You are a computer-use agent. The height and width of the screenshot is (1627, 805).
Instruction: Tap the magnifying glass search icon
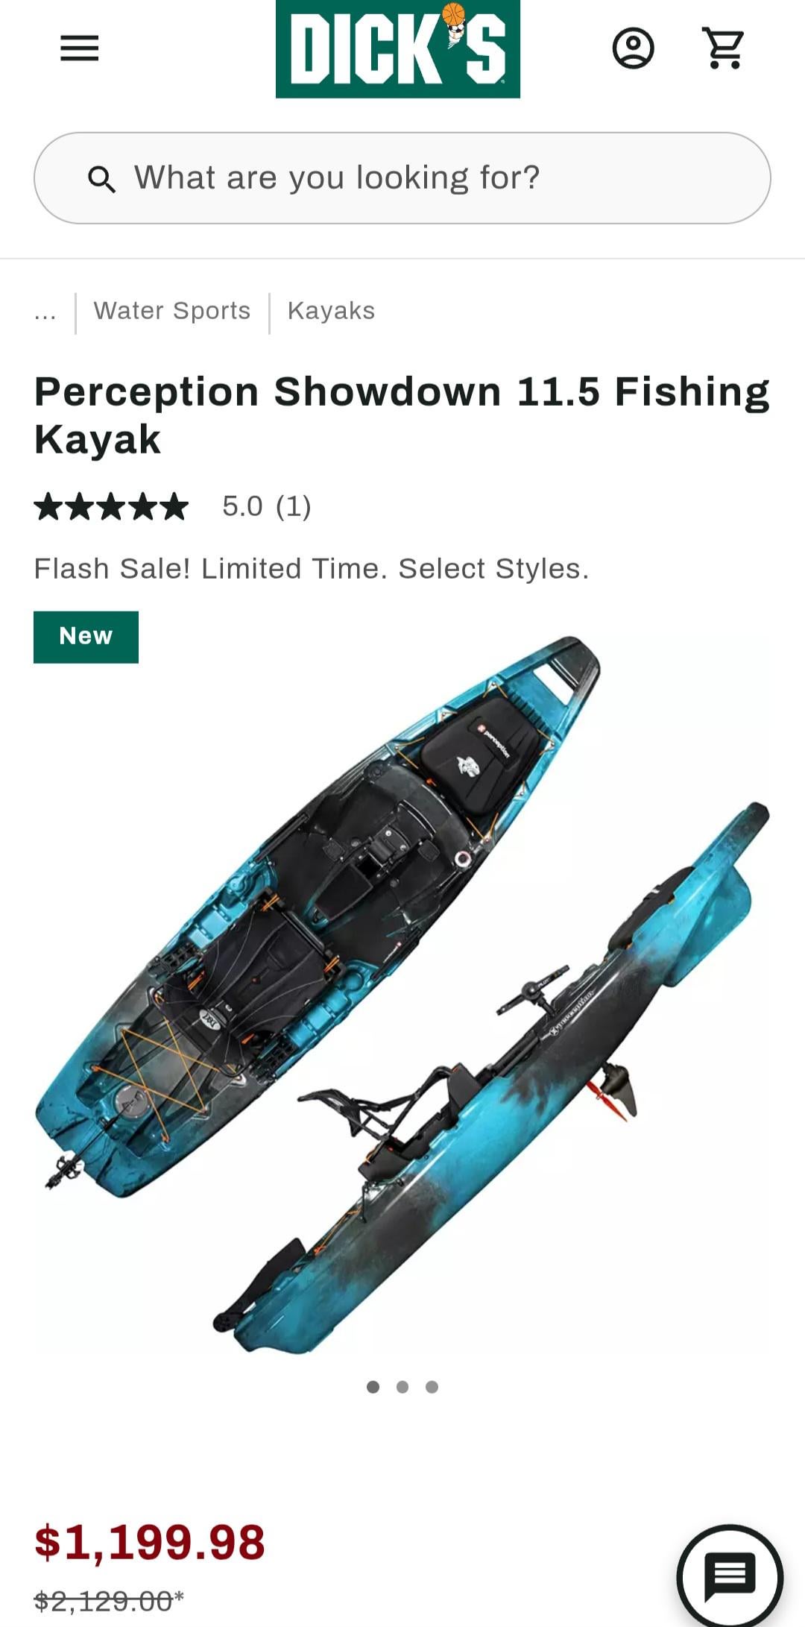click(101, 179)
